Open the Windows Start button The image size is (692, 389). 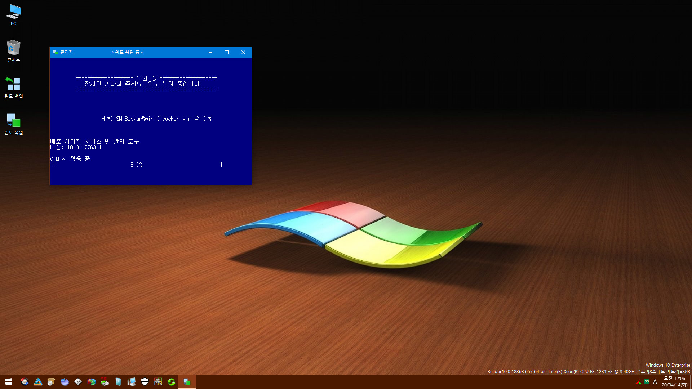pos(9,382)
